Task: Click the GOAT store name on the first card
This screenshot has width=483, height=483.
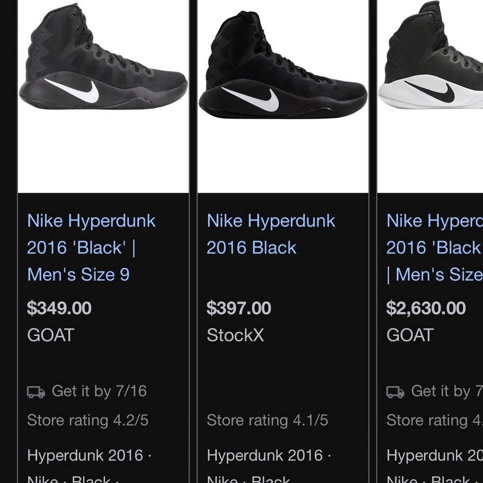Action: tap(50, 335)
